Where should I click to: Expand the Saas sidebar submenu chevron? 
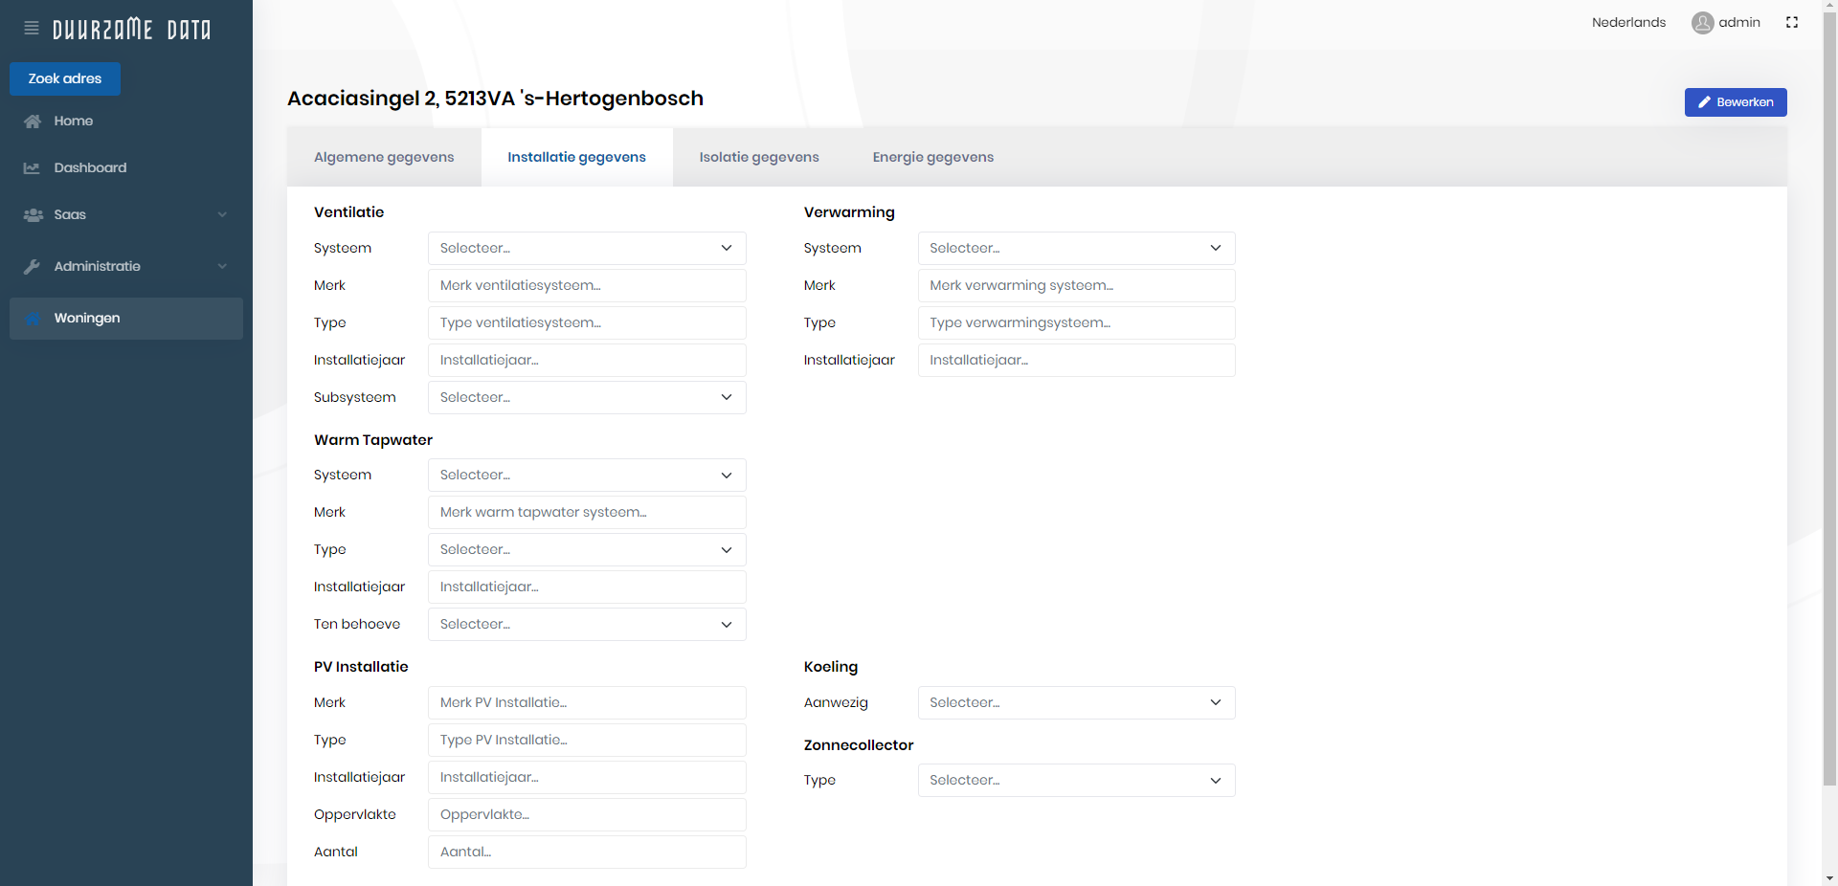pyautogui.click(x=222, y=215)
